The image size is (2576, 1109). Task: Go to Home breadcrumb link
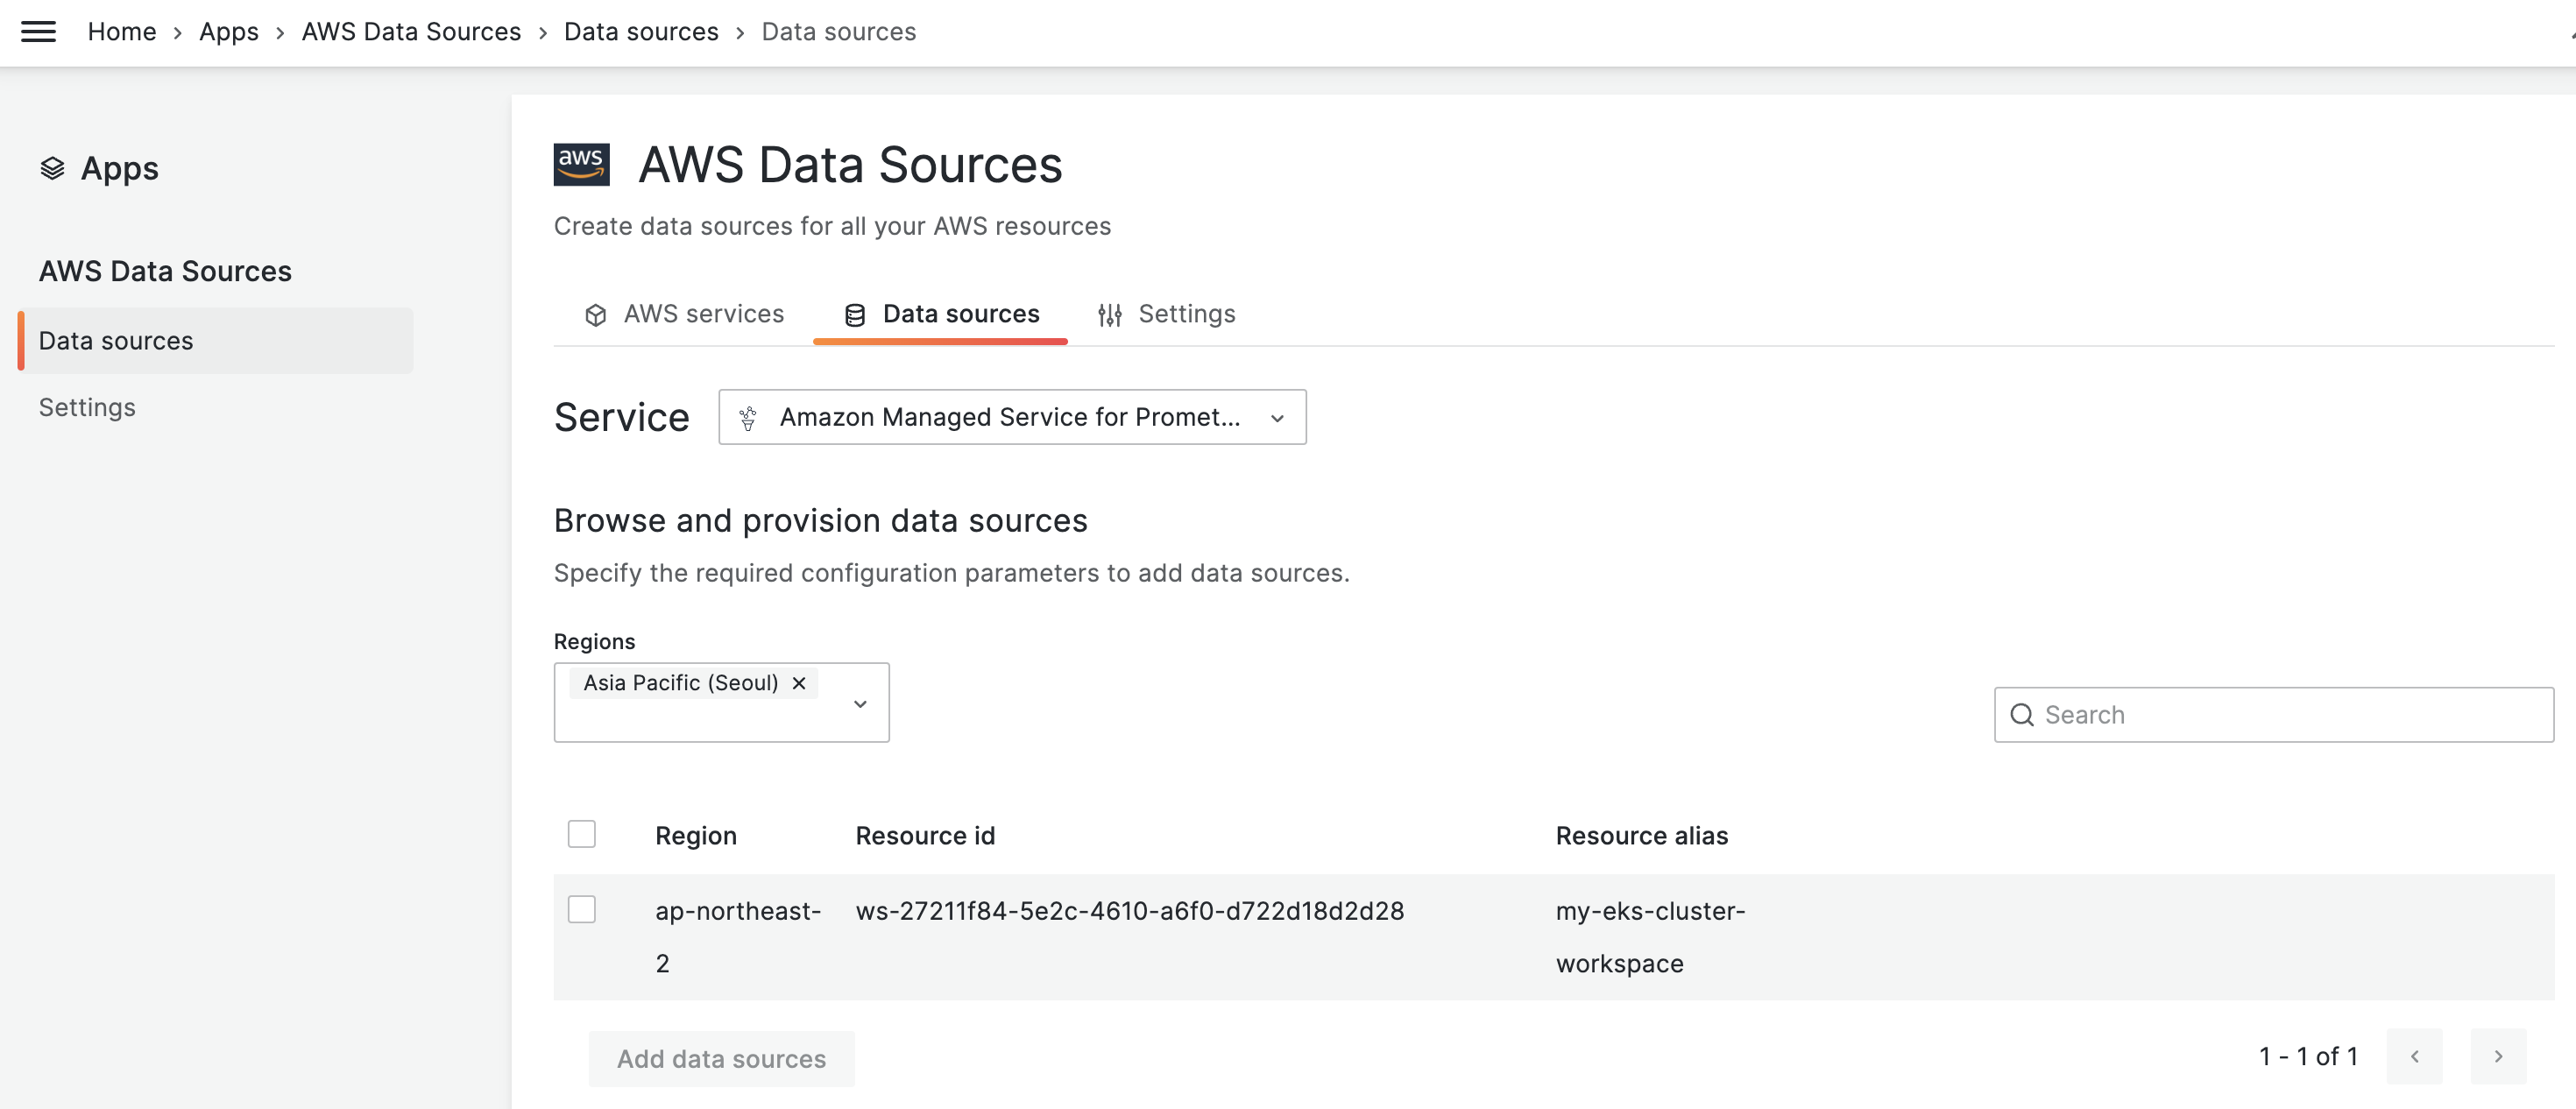click(x=122, y=32)
